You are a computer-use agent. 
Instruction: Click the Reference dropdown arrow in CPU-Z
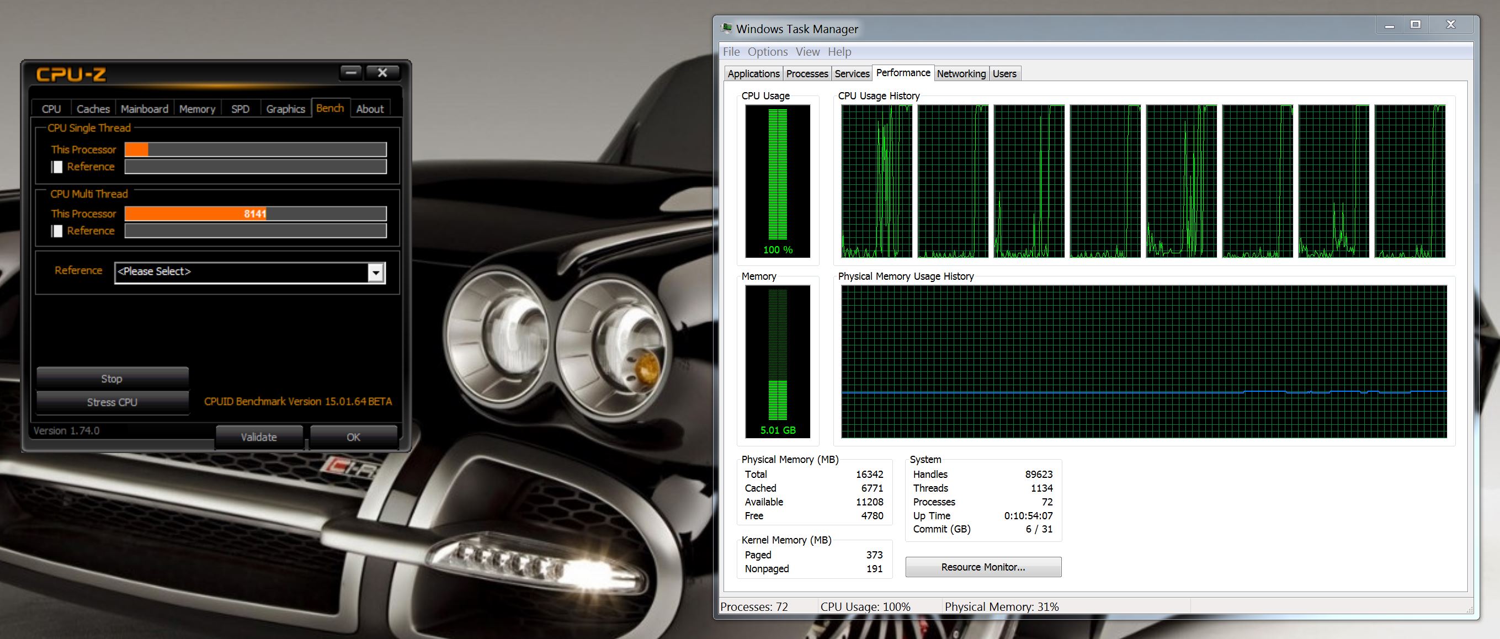(376, 272)
